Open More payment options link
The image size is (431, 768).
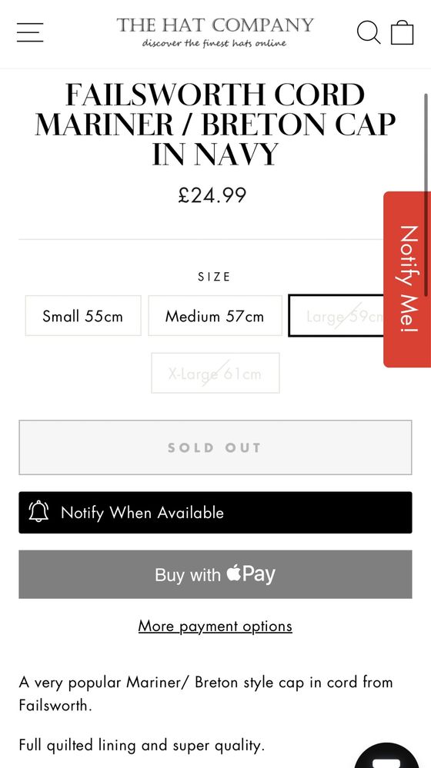coord(215,626)
